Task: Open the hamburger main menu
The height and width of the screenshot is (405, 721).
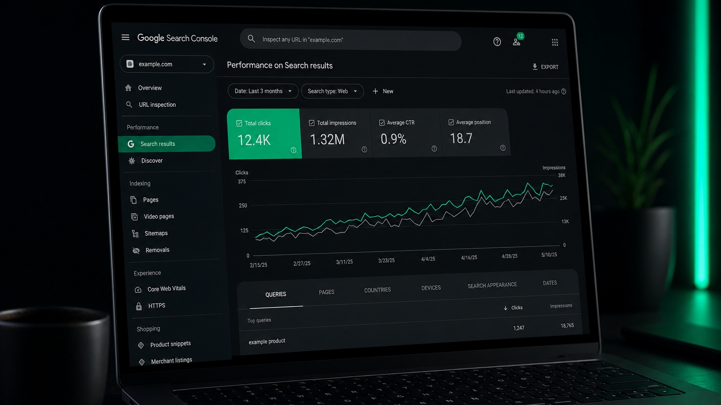Action: click(125, 37)
